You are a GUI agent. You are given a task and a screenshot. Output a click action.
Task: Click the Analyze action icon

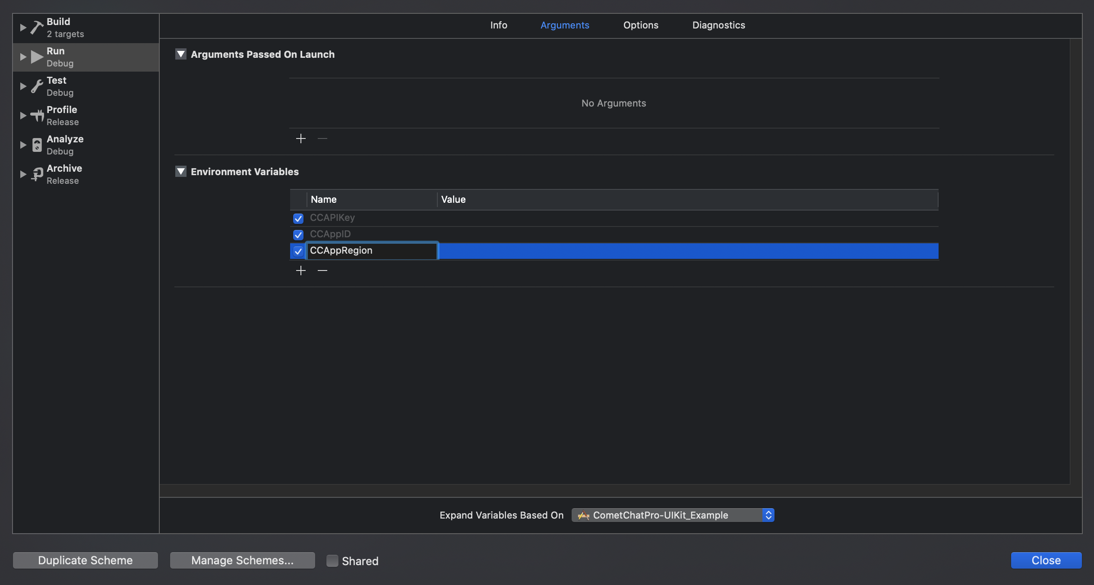tap(37, 145)
